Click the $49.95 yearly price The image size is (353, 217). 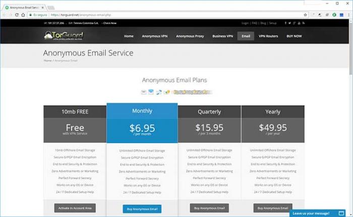(273, 127)
